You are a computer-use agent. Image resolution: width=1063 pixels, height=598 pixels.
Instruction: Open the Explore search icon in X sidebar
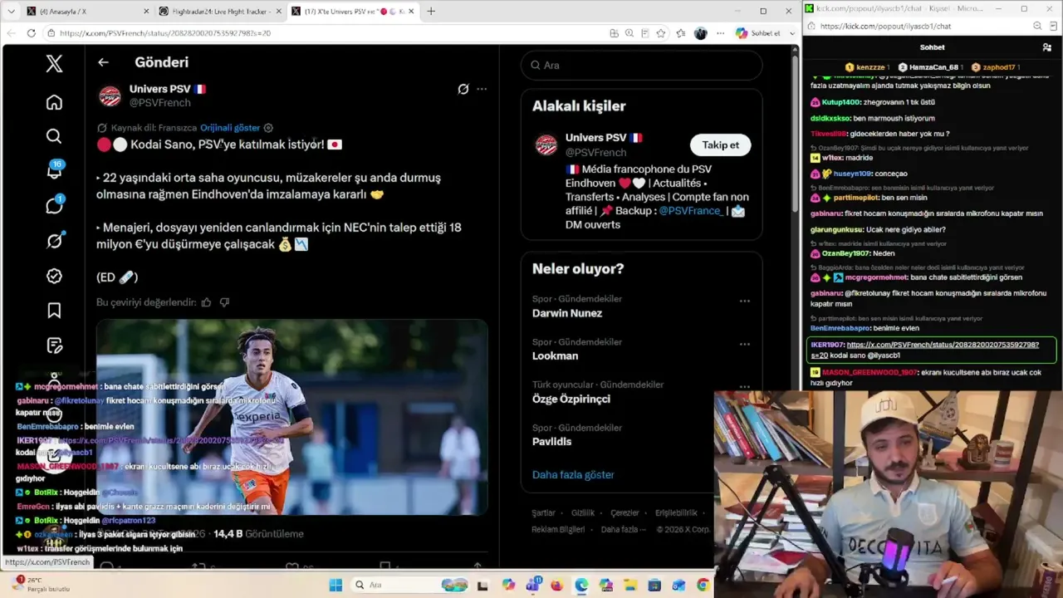click(x=54, y=136)
